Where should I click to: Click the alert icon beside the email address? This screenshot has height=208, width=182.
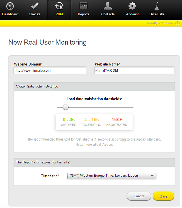[177, 23]
